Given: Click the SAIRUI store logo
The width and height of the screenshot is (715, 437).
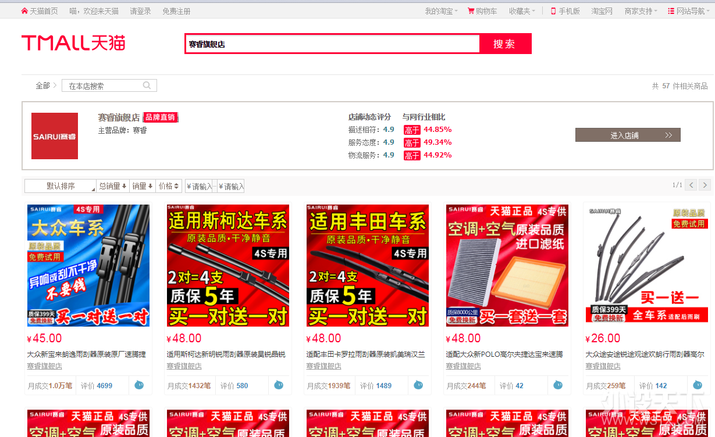Looking at the screenshot, I should 55,136.
